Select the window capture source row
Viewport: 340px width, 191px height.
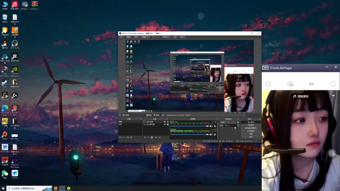pyautogui.click(x=156, y=122)
